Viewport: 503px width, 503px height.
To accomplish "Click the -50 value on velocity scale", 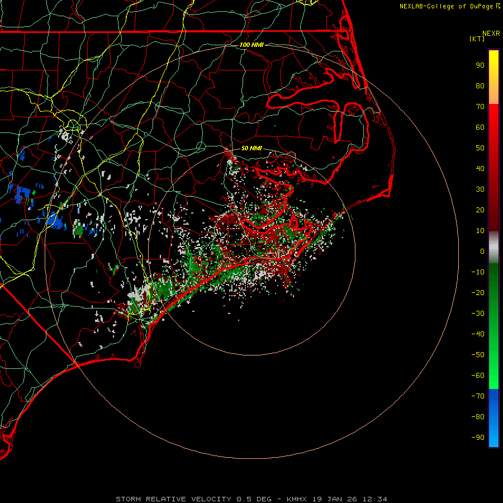I will [x=478, y=355].
